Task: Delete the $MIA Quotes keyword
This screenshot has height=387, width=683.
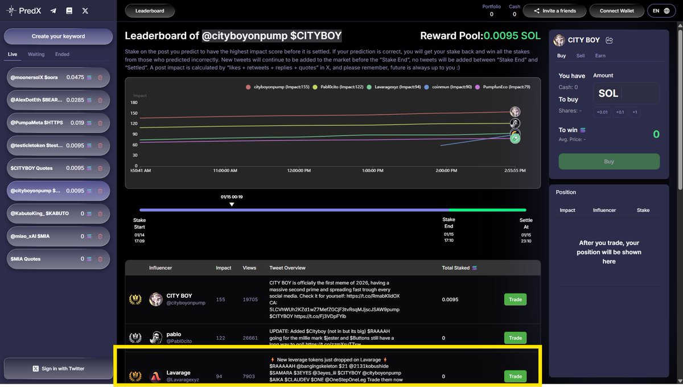Action: click(x=100, y=259)
